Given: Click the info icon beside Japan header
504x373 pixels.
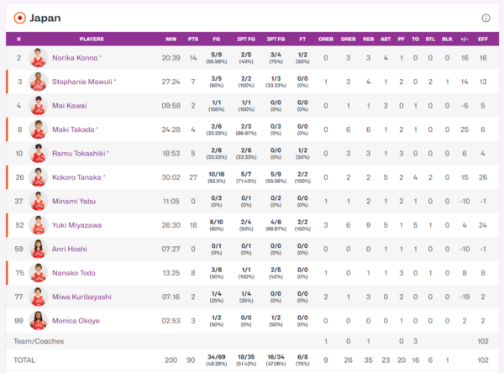Looking at the screenshot, I should (486, 18).
